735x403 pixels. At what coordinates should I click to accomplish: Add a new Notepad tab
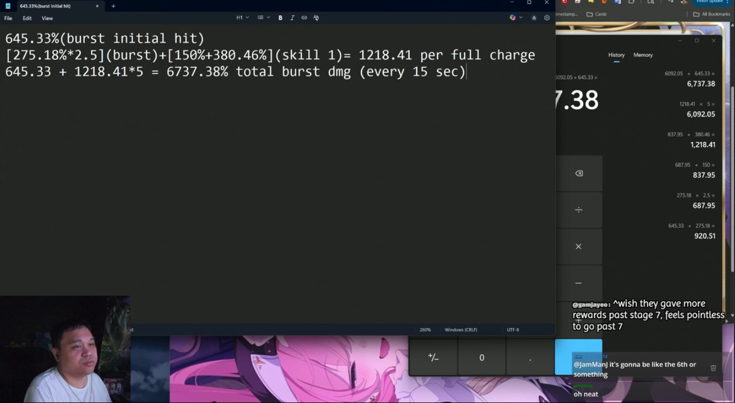click(113, 6)
